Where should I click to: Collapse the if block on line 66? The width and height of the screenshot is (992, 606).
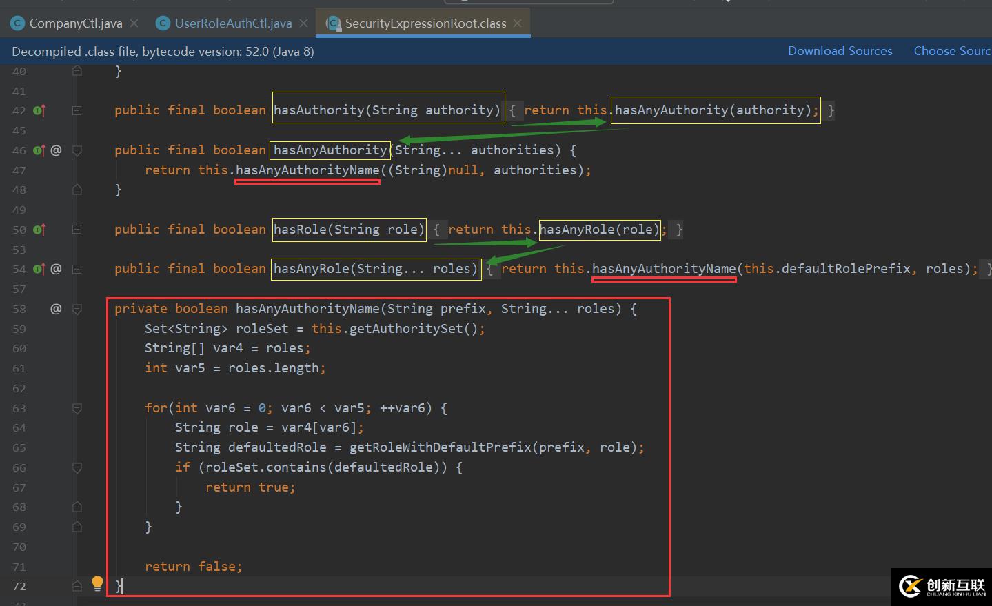point(77,467)
